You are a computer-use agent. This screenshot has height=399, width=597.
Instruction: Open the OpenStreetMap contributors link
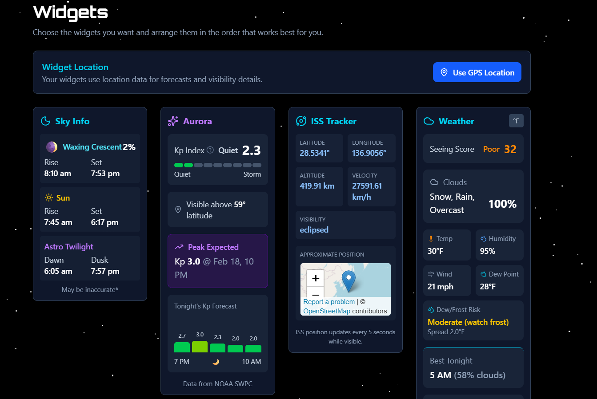point(327,311)
